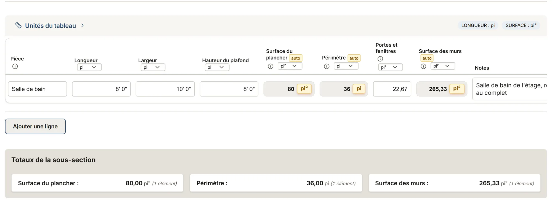
Task: Click the ruler icon beside Unités du tableau
Action: click(x=18, y=25)
